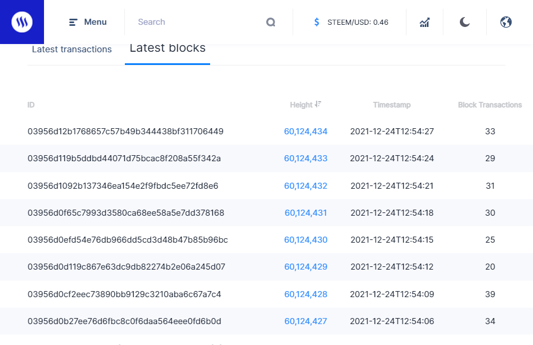533x345 pixels.
Task: Click the Height column header text
Action: (301, 105)
